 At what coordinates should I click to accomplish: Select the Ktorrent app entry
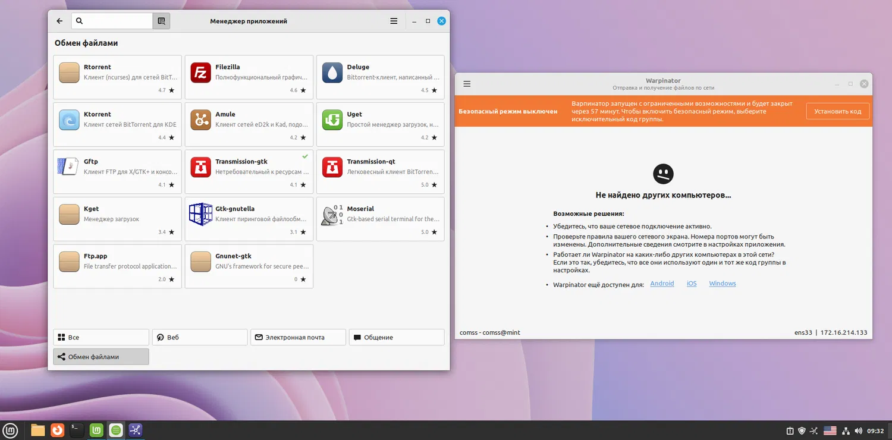(x=117, y=124)
